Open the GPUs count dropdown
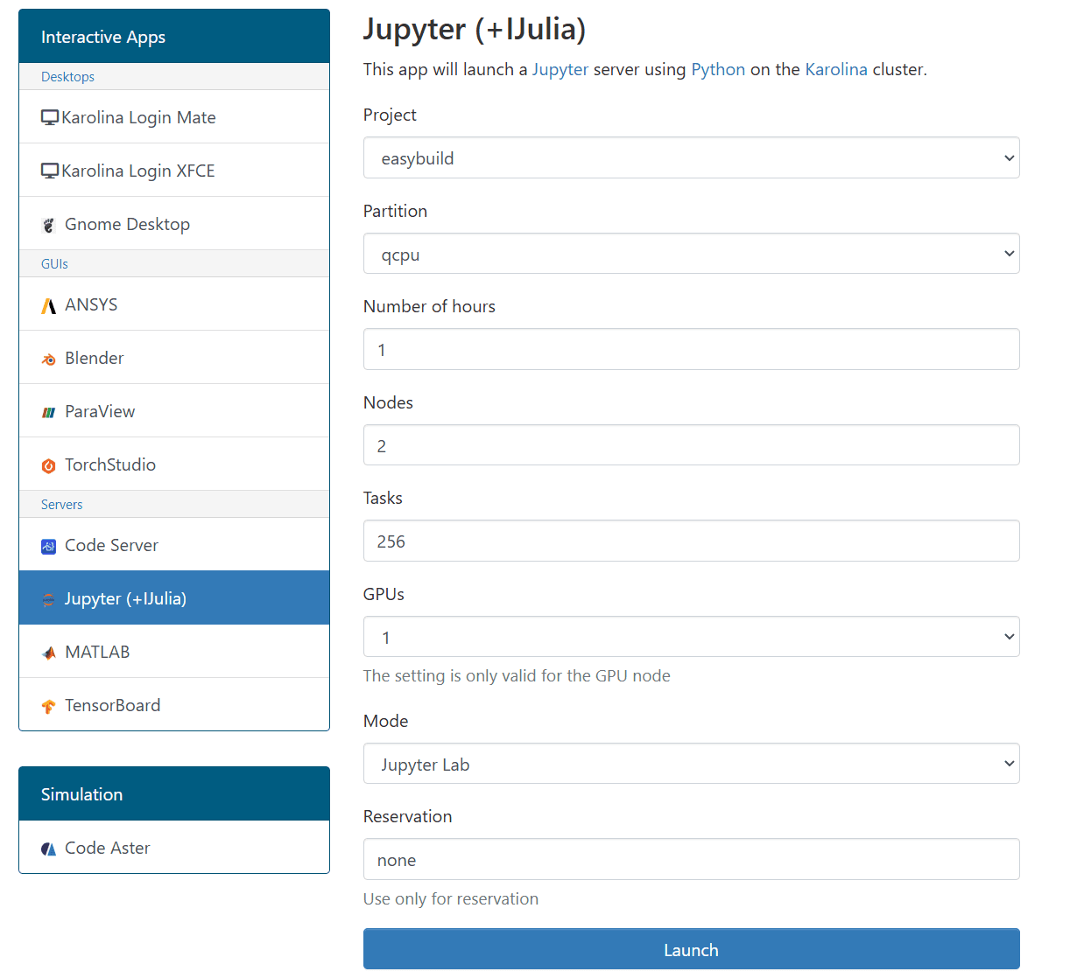The image size is (1077, 978). pyautogui.click(x=691, y=637)
